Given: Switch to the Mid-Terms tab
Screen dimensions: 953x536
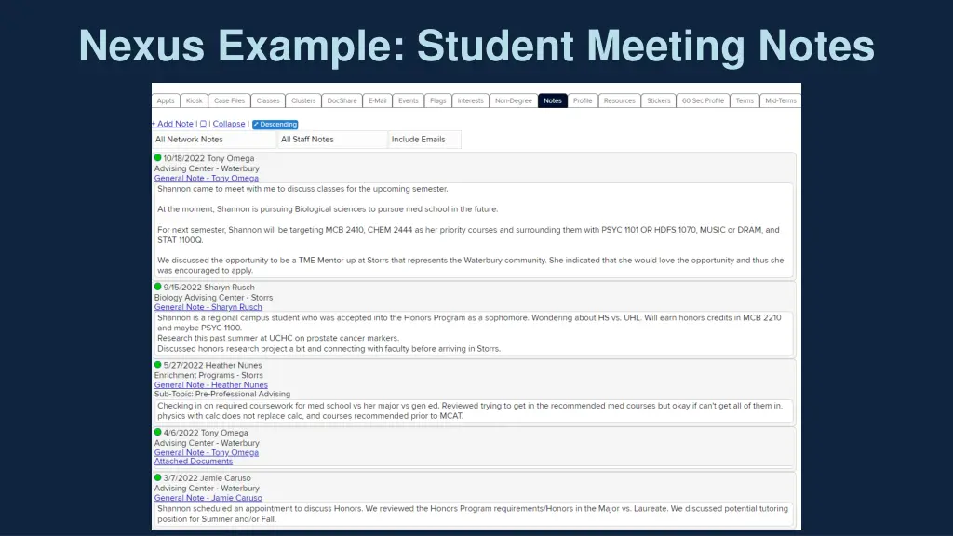Looking at the screenshot, I should click(x=781, y=100).
